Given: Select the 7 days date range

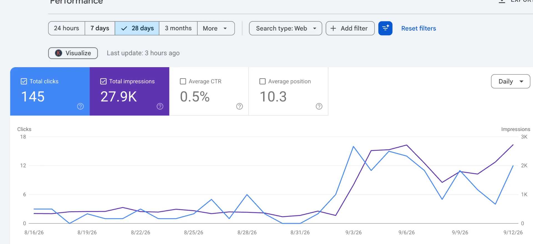Looking at the screenshot, I should click(x=100, y=28).
